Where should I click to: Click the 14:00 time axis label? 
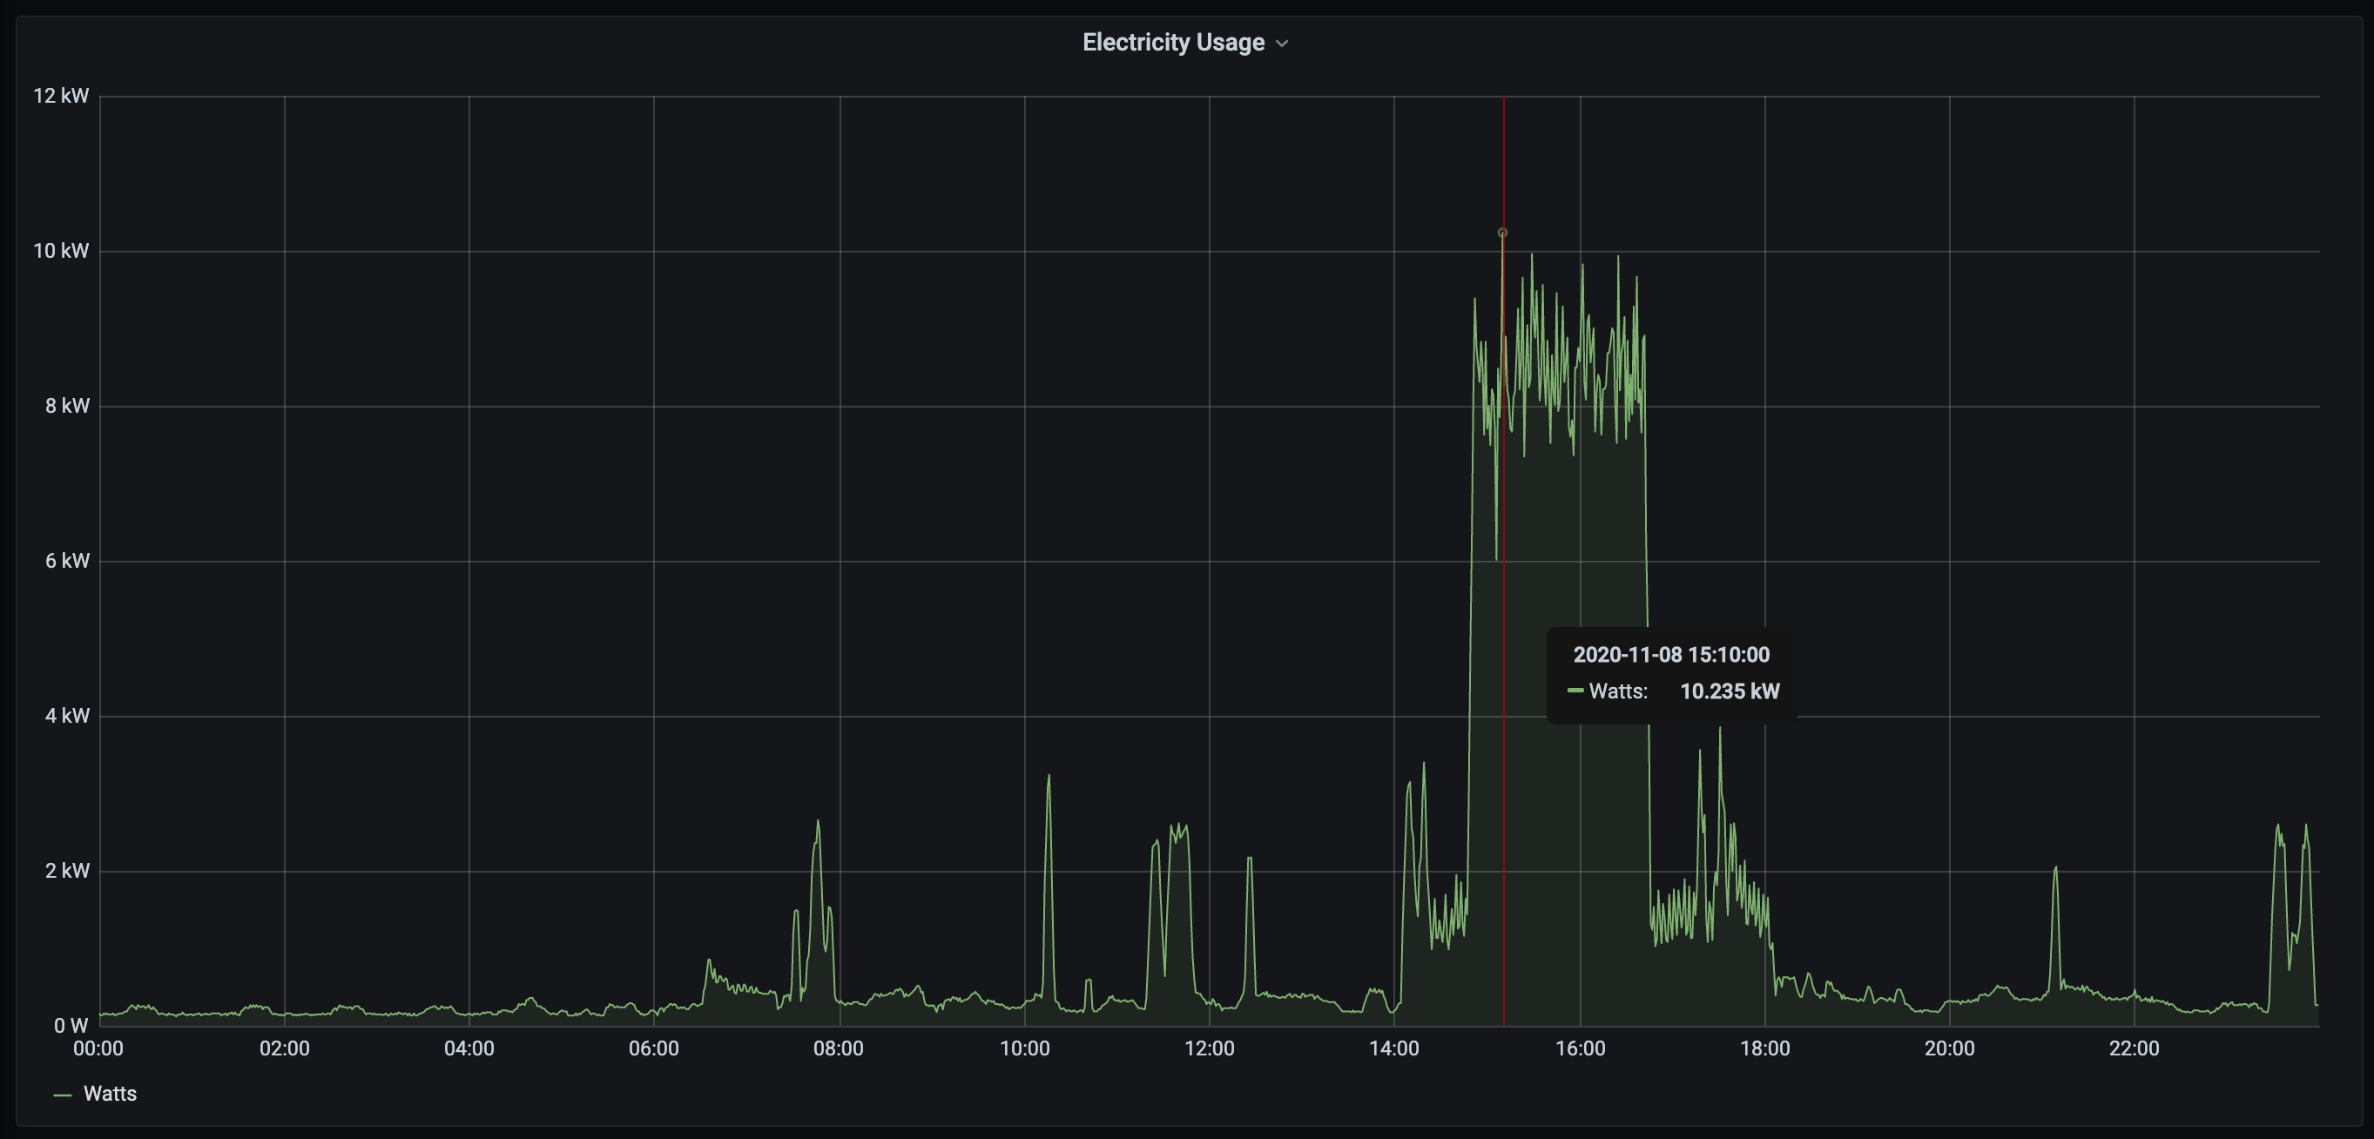tap(1394, 1048)
